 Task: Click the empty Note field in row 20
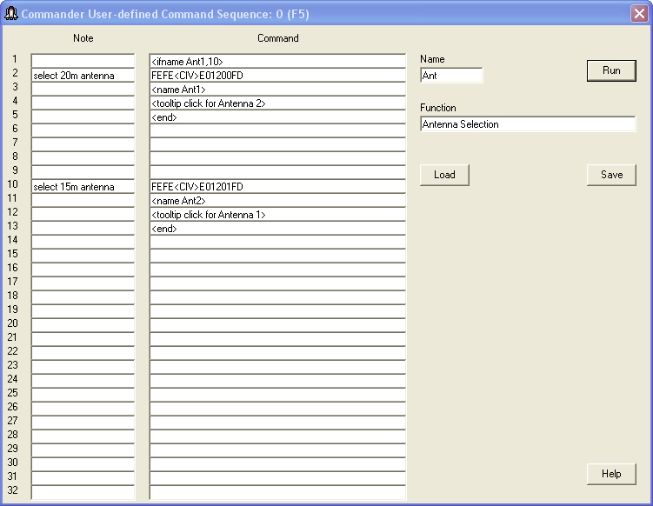(x=83, y=326)
